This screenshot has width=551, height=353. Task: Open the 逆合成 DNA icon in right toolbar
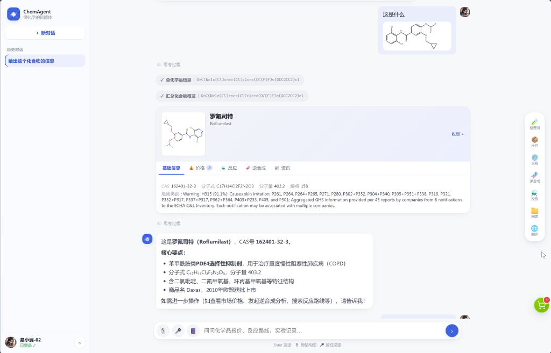point(534,177)
